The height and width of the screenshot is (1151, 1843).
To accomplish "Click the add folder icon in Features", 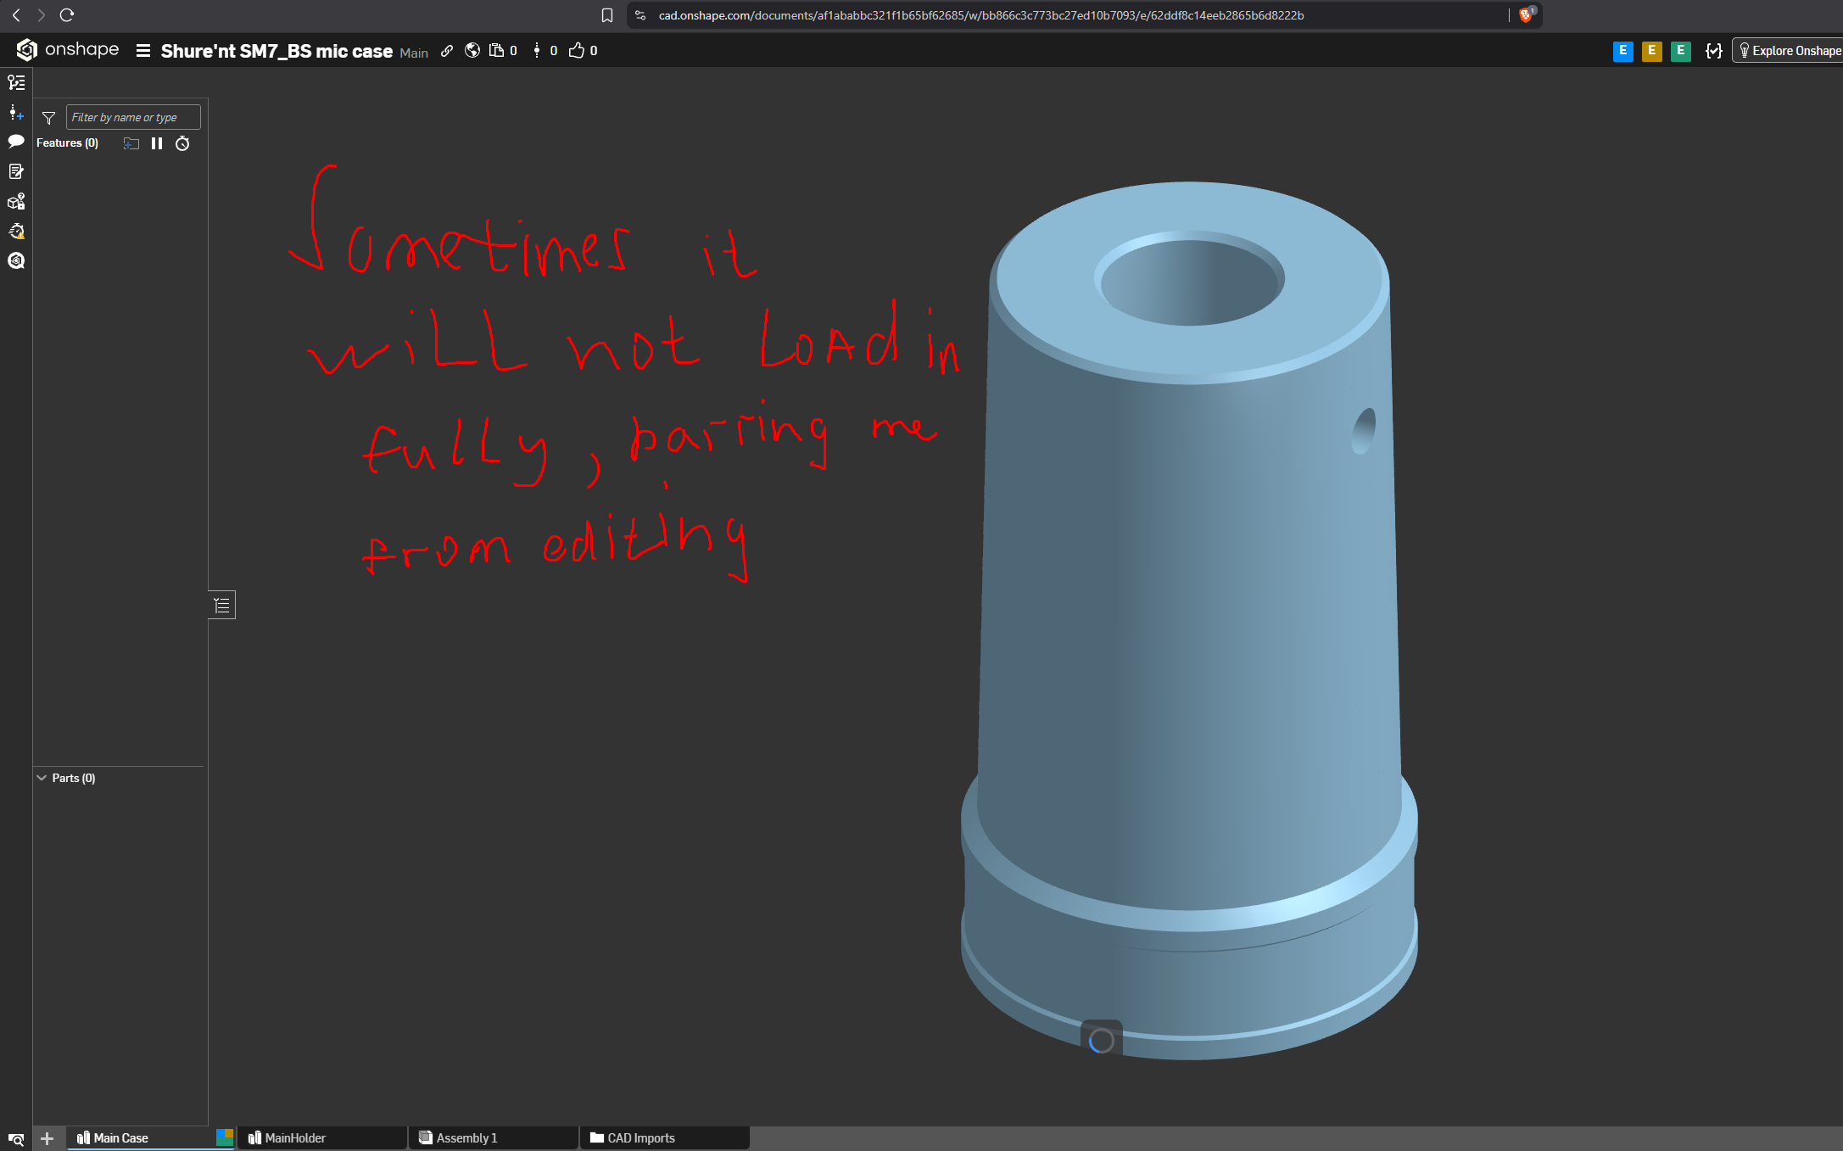I will pyautogui.click(x=131, y=143).
